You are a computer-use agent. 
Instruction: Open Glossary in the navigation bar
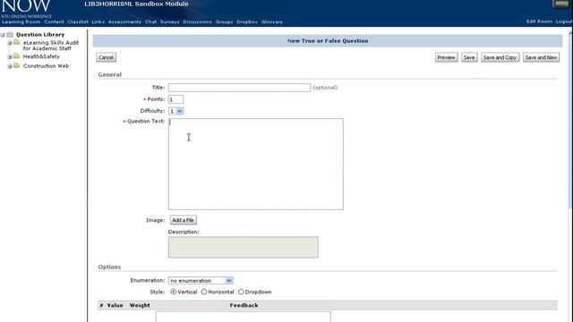tap(272, 21)
